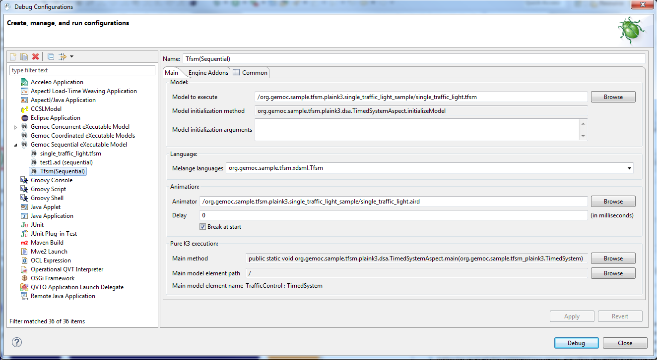Toggle the Break at start checkbox

pyautogui.click(x=202, y=227)
